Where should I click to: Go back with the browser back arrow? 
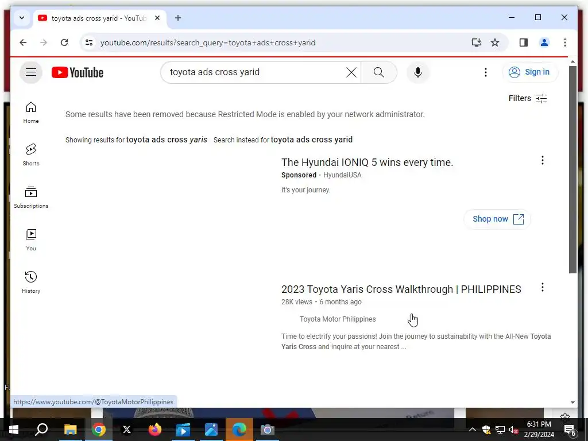(x=23, y=42)
